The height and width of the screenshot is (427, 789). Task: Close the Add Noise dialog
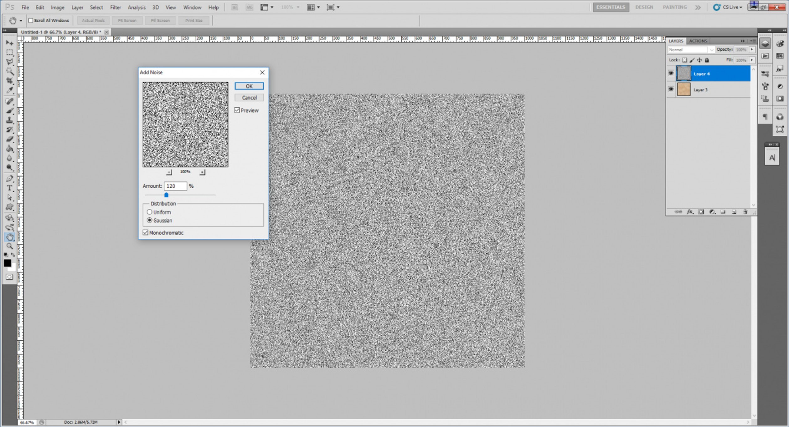click(x=262, y=72)
